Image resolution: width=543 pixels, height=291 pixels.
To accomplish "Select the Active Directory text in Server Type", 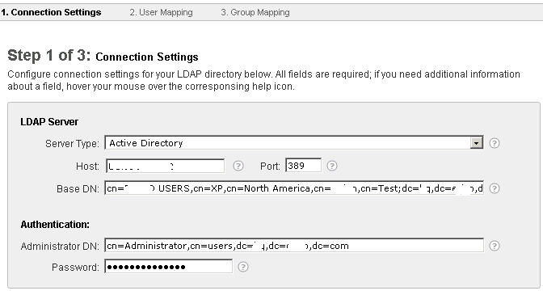I will [x=145, y=143].
